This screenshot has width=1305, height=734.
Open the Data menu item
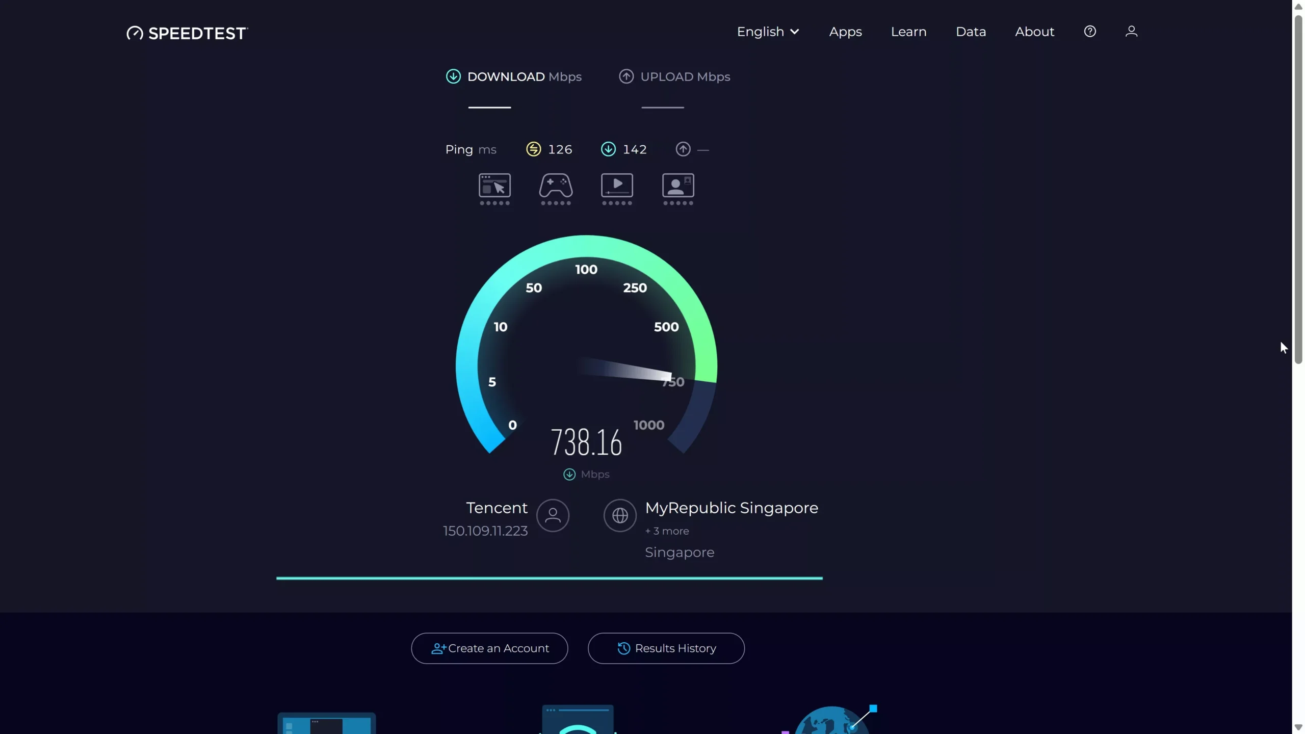[x=970, y=31]
